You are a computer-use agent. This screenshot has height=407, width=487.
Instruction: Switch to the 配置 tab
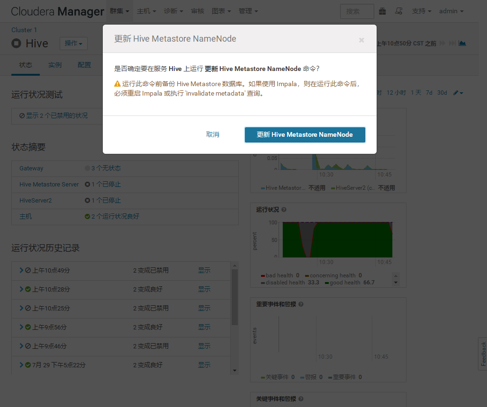[84, 65]
